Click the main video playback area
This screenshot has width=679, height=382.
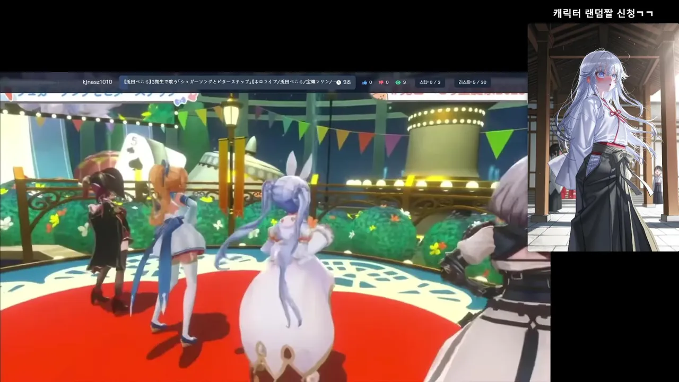point(275,237)
